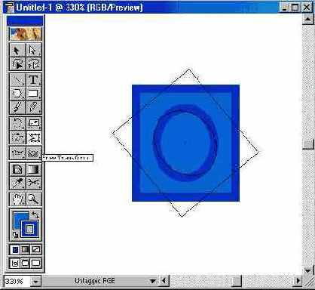The width and height of the screenshot is (315, 290).
Task: Choose the Reflect tool beside Free Transform
Action: (x=17, y=137)
